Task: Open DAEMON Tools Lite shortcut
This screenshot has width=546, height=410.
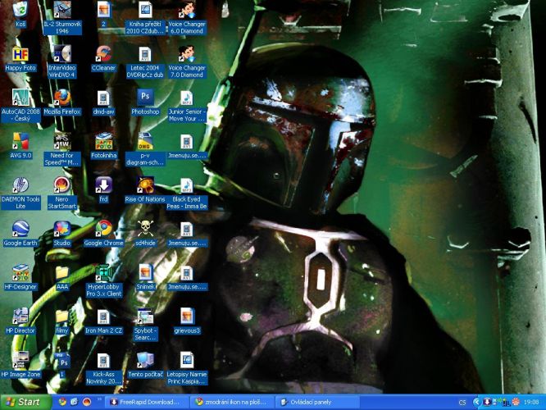Action: [x=20, y=194]
